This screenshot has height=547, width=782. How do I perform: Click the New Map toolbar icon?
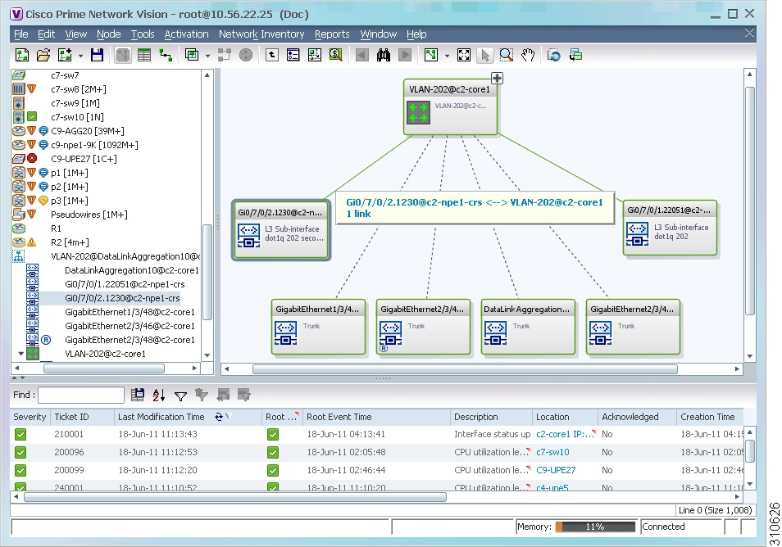coord(22,55)
